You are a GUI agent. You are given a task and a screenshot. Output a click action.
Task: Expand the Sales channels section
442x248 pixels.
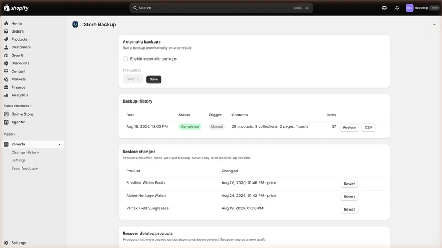tap(18, 106)
